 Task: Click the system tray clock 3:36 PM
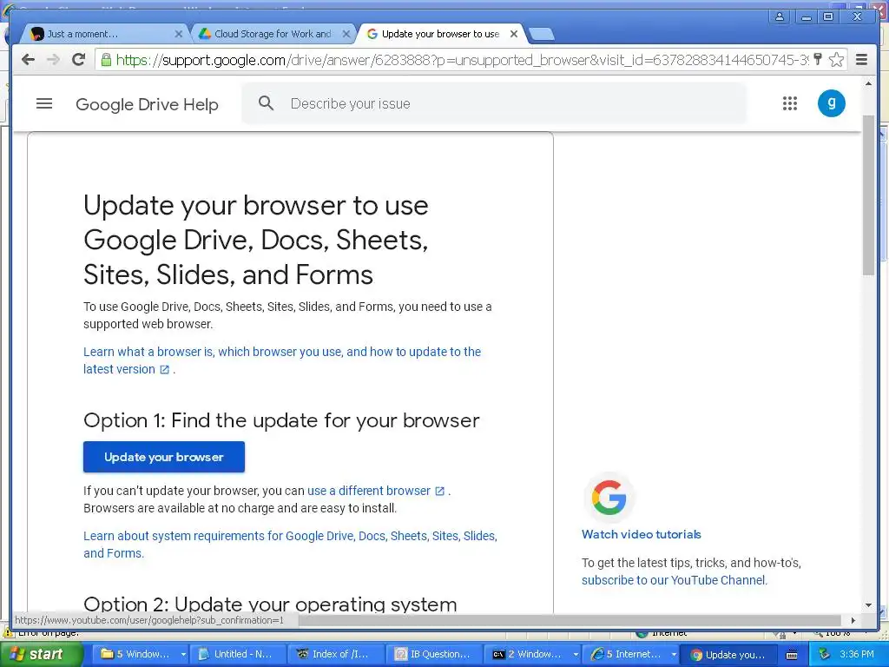857,654
